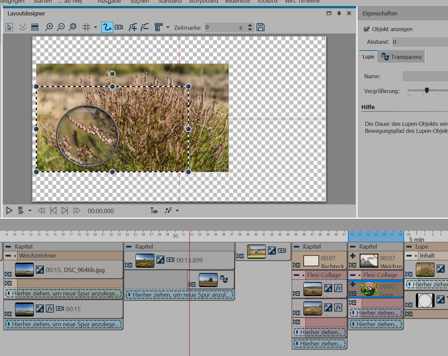448x356 pixels.
Task: Collapse the Lupe chapter in timeline
Action: pos(409,247)
